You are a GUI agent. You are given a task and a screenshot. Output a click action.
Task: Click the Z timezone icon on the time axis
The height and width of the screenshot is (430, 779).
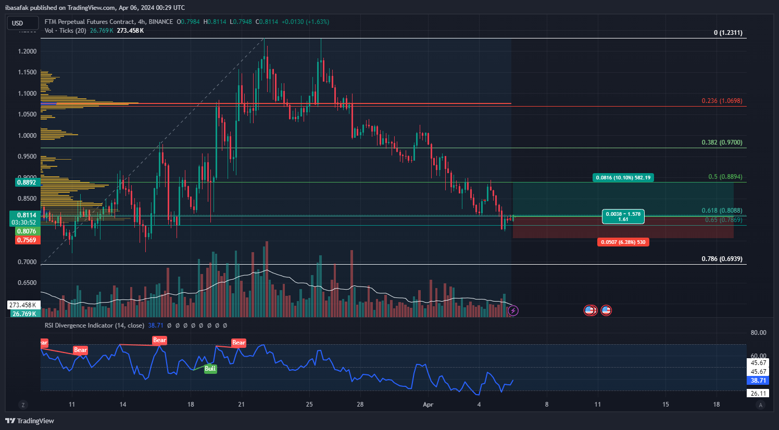point(23,405)
